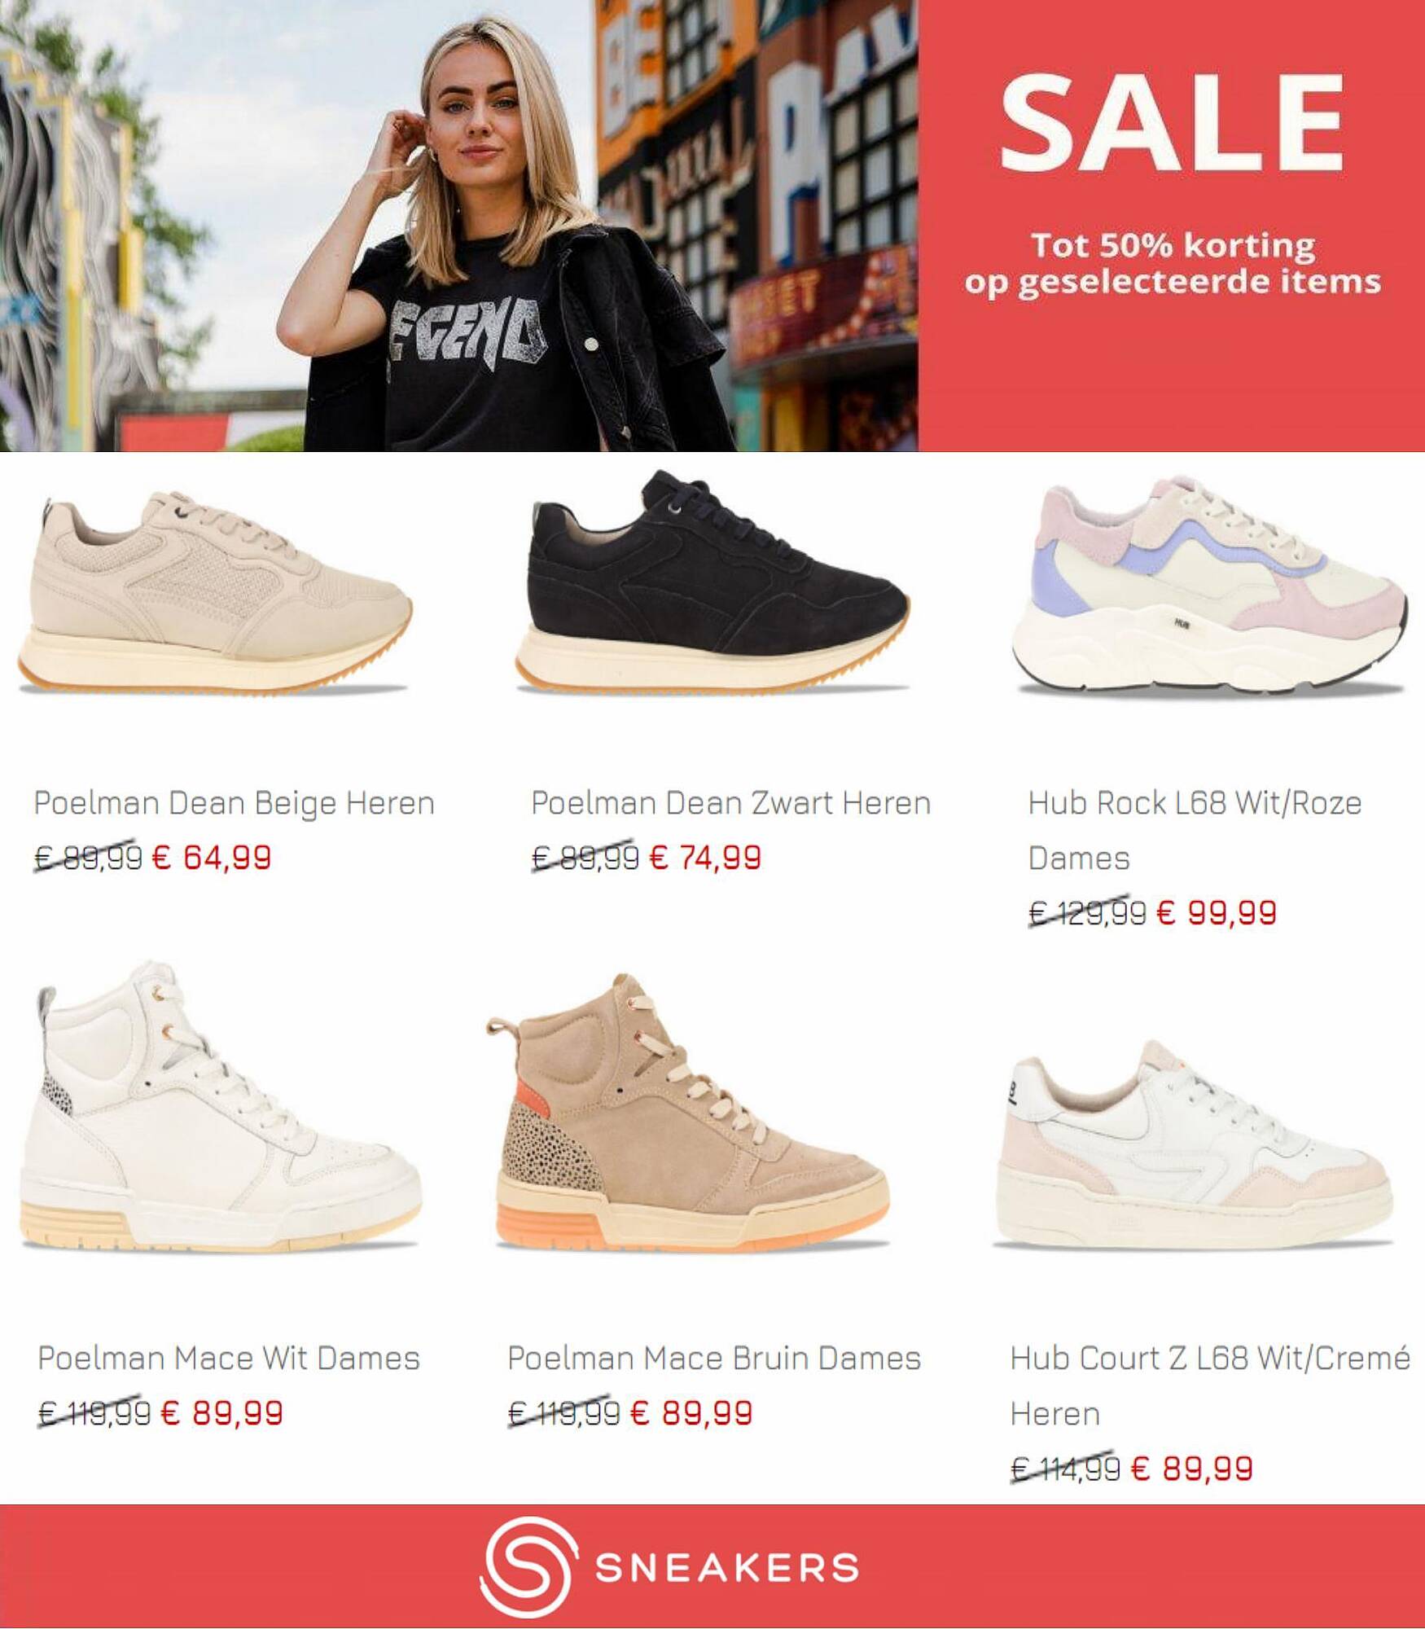
Task: Click the Sneakers swirl logo icon
Action: (x=529, y=1566)
